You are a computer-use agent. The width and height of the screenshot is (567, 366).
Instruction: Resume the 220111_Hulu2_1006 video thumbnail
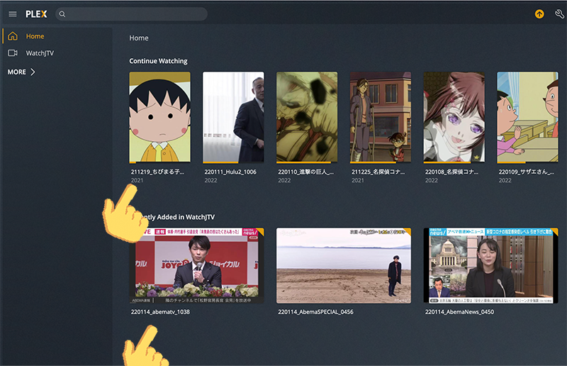pyautogui.click(x=233, y=117)
